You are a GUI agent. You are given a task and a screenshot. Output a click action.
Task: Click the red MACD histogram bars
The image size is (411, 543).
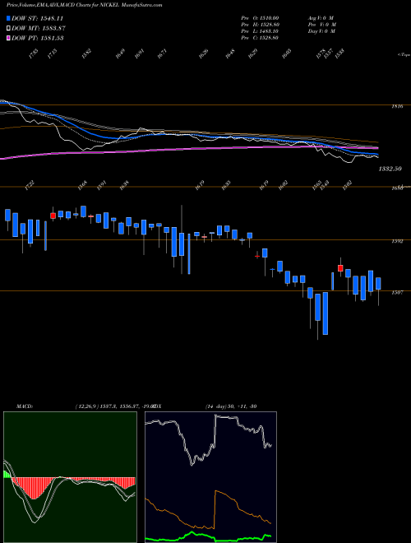35,488
